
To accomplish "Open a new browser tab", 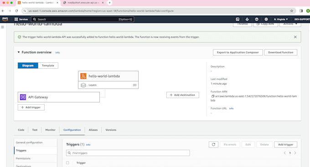I will pyautogui.click(x=109, y=3).
